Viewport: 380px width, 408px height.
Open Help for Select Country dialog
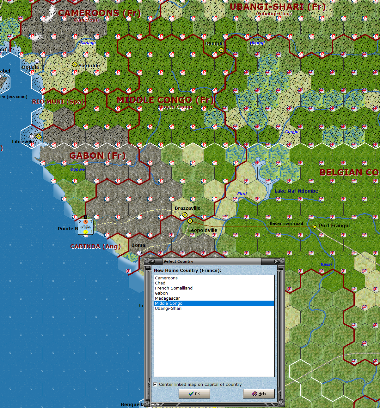tap(259, 394)
